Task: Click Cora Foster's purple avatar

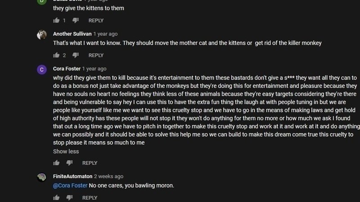Action: coord(41,70)
